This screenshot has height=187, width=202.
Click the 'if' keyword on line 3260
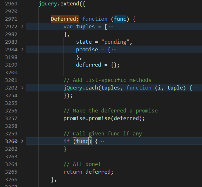point(67,141)
